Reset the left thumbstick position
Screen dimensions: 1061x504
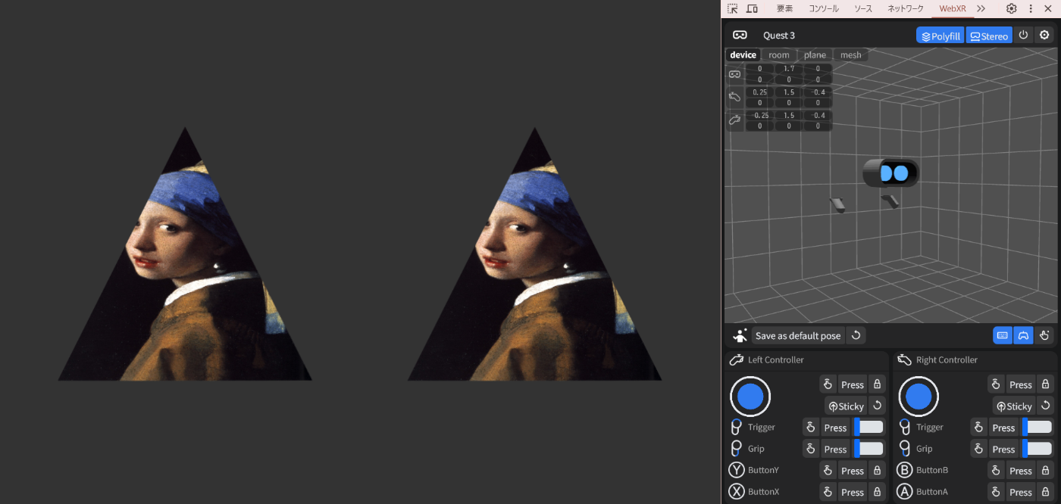(x=877, y=406)
